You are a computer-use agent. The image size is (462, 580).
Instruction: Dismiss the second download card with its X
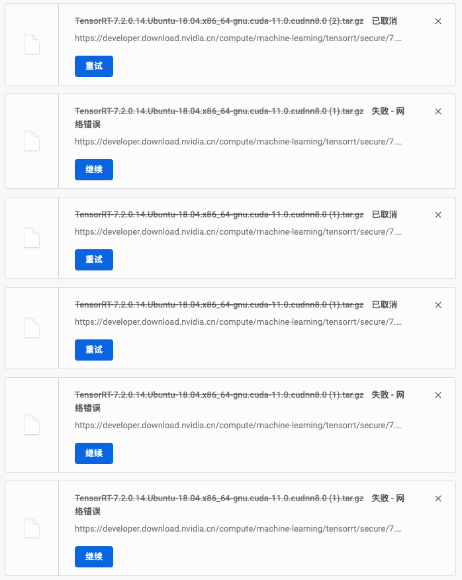click(438, 112)
